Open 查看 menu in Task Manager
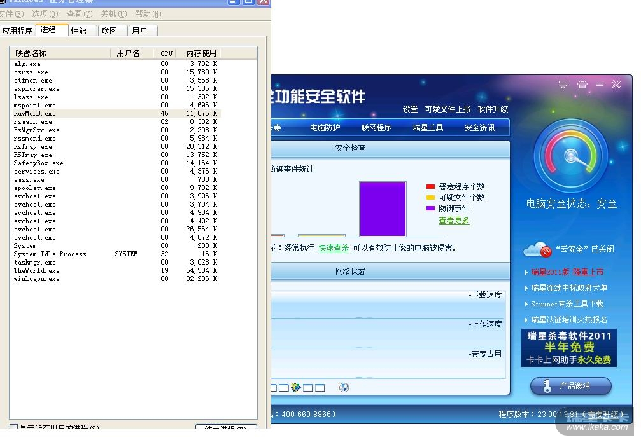Viewport: 641px width, 440px height. pos(80,14)
